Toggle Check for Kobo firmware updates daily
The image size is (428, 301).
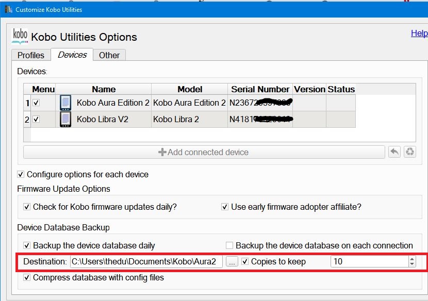(27, 207)
